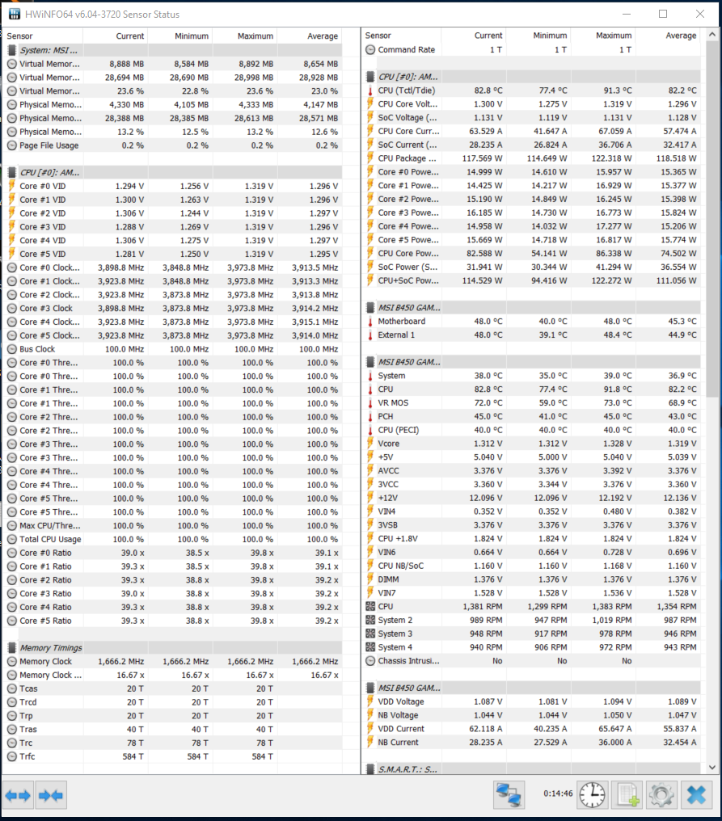The image size is (722, 821).
Task: Click the right pane scrollbar up arrow
Action: tap(712, 35)
